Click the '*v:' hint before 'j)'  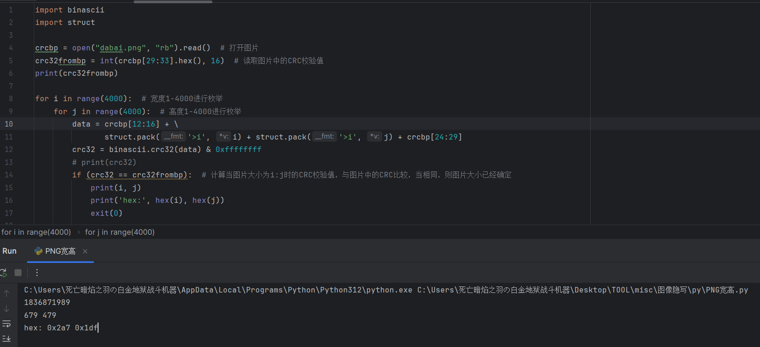point(375,137)
